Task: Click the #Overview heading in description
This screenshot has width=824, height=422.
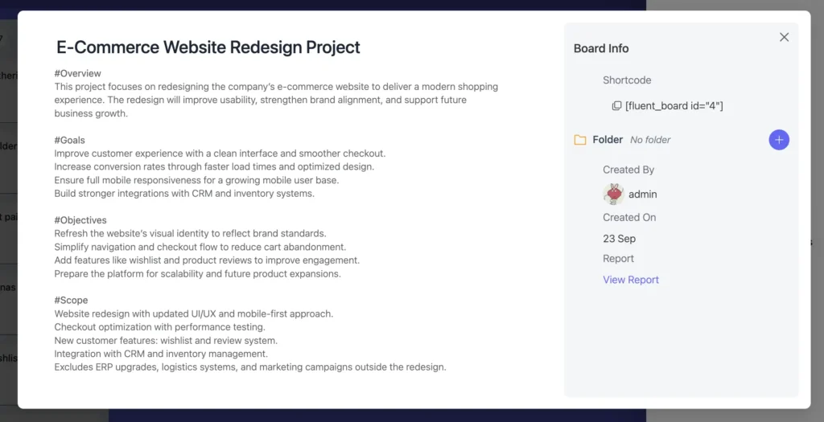Action: click(78, 73)
